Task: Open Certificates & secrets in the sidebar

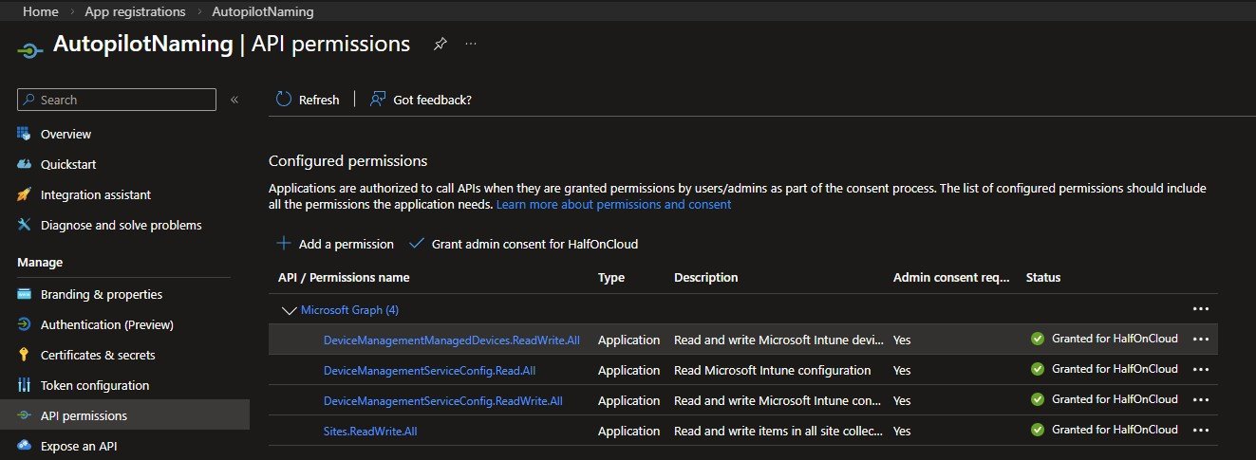Action: coord(97,355)
